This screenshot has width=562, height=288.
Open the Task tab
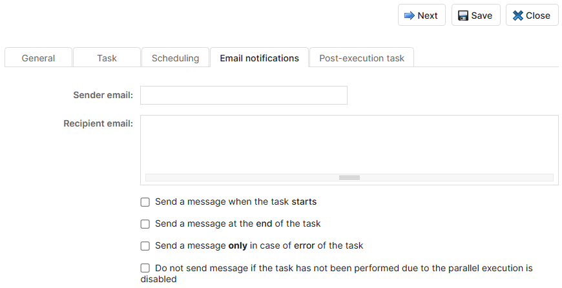coord(107,58)
